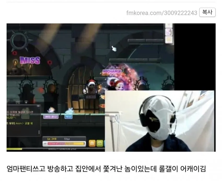This screenshot has width=222, height=181.
Task: Click the chat tab plus icon
Action: (x=26, y=102)
